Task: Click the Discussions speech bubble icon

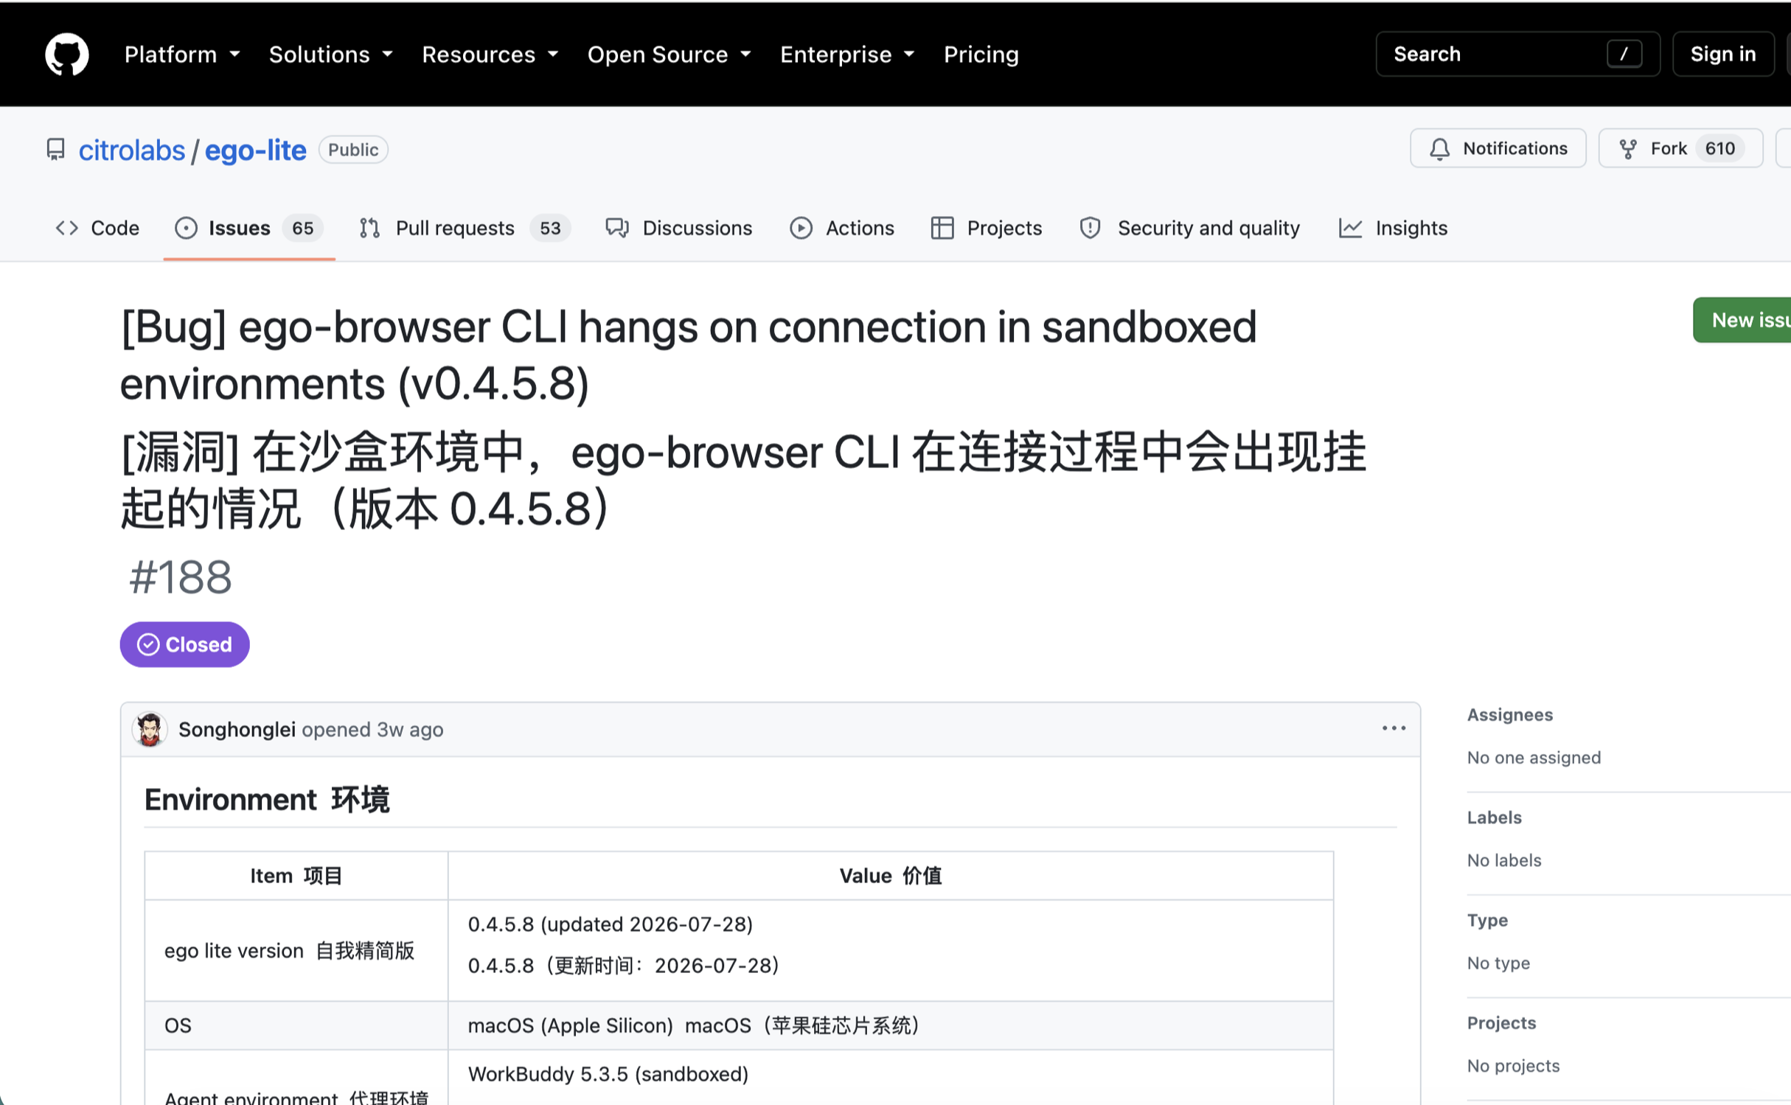Action: 617,228
